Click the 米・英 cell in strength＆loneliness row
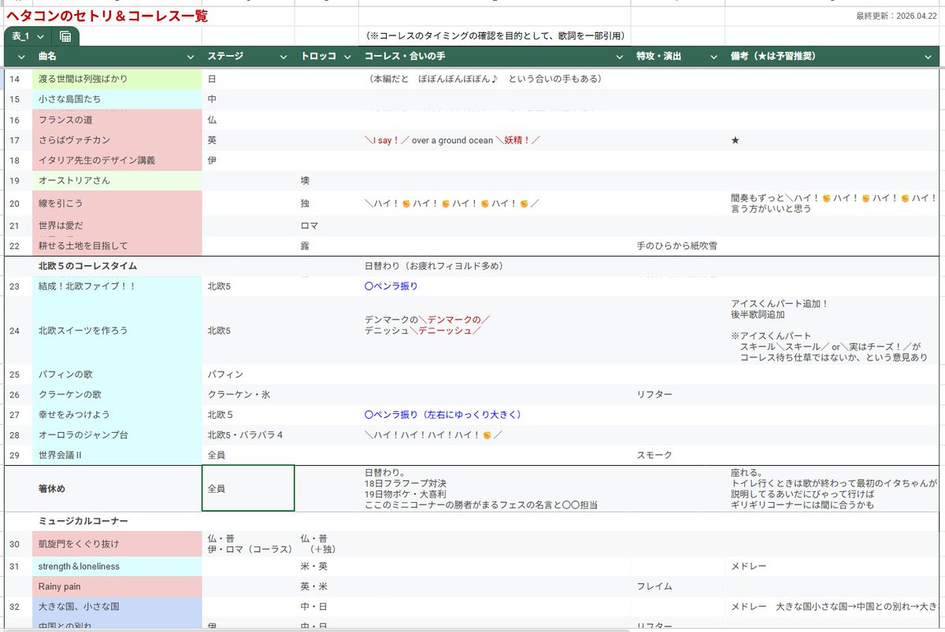This screenshot has height=632, width=945. pyautogui.click(x=327, y=567)
